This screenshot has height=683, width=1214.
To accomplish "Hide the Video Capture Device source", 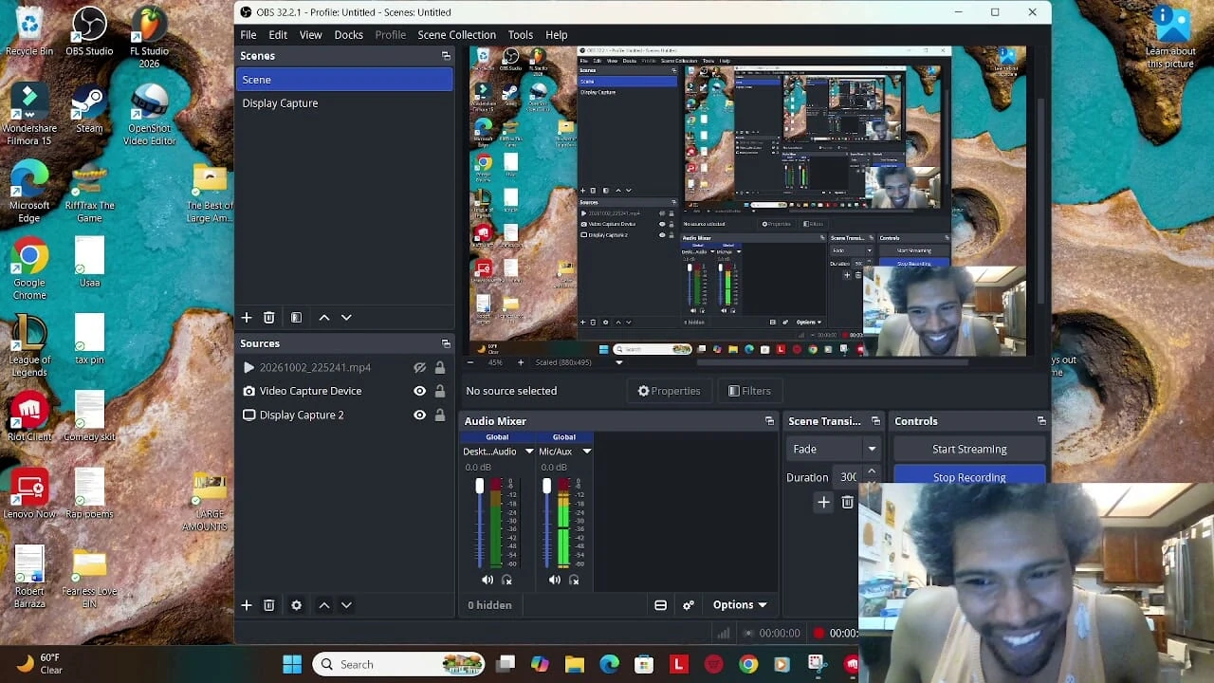I will (419, 391).
